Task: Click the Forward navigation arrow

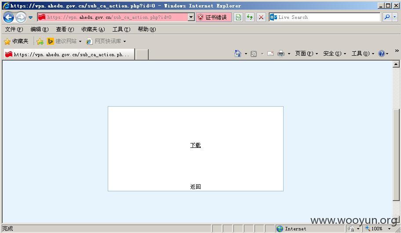Action: click(x=21, y=18)
